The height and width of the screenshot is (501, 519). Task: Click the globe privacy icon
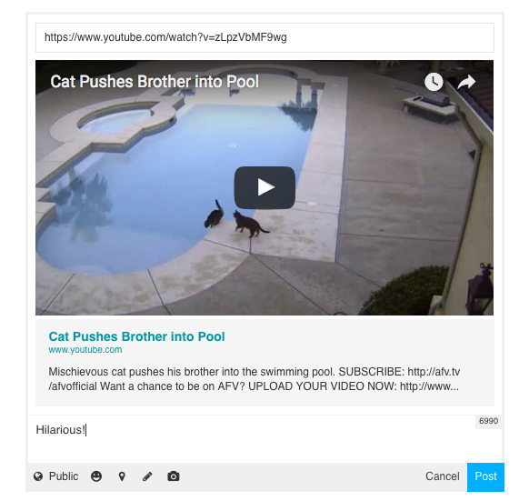click(x=38, y=476)
